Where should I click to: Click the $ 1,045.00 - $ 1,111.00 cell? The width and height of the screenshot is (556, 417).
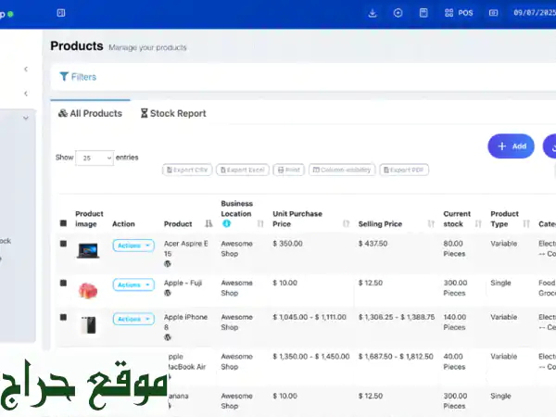click(x=310, y=317)
